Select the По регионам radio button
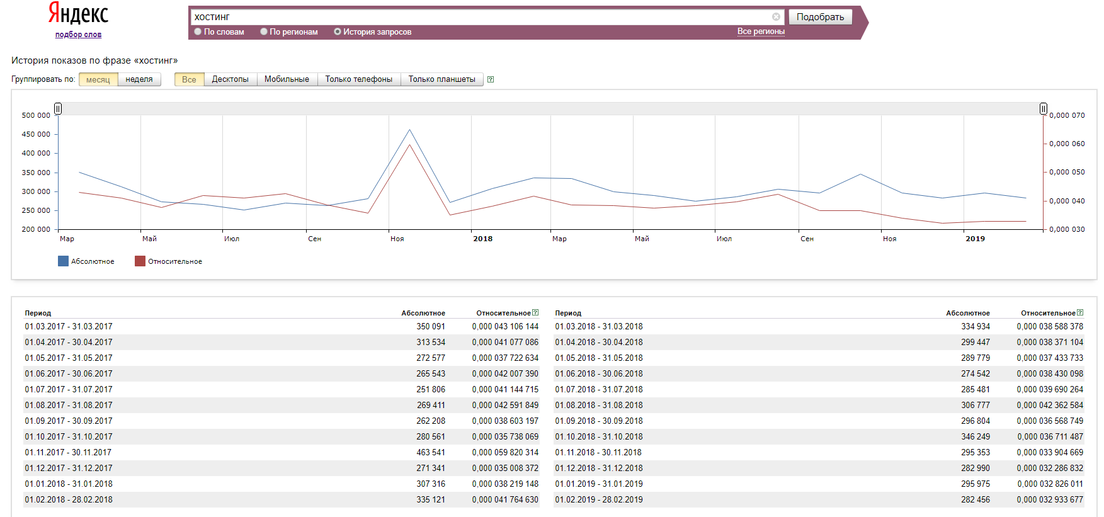1104x517 pixels. click(264, 31)
